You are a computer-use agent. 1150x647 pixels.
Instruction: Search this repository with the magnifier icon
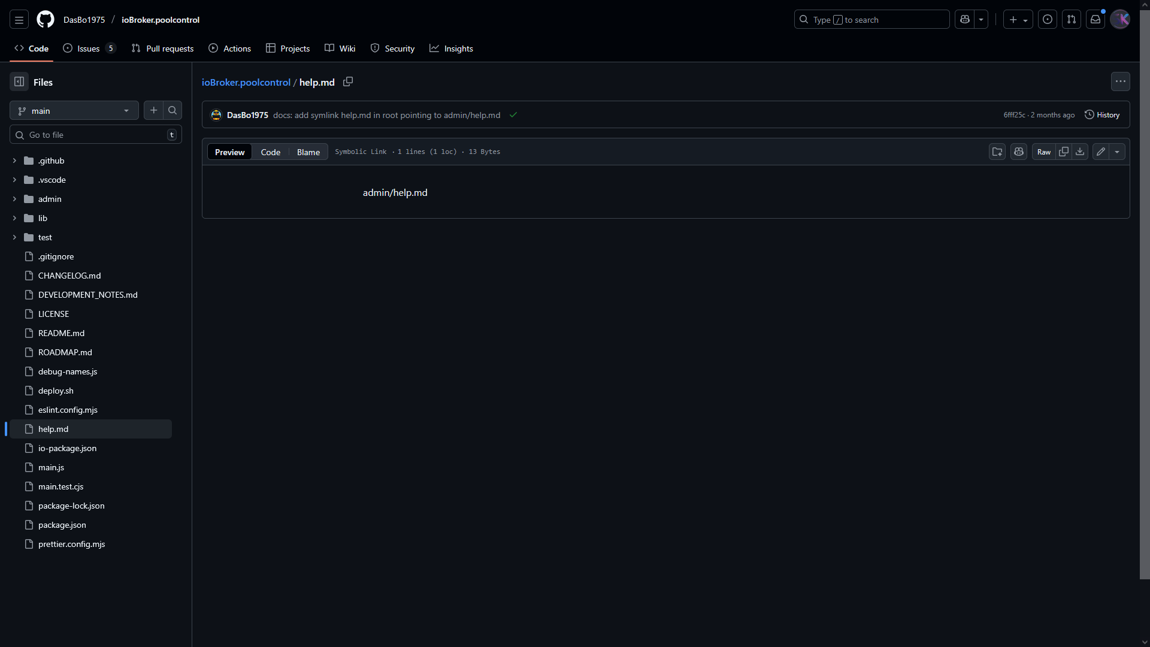click(x=172, y=110)
